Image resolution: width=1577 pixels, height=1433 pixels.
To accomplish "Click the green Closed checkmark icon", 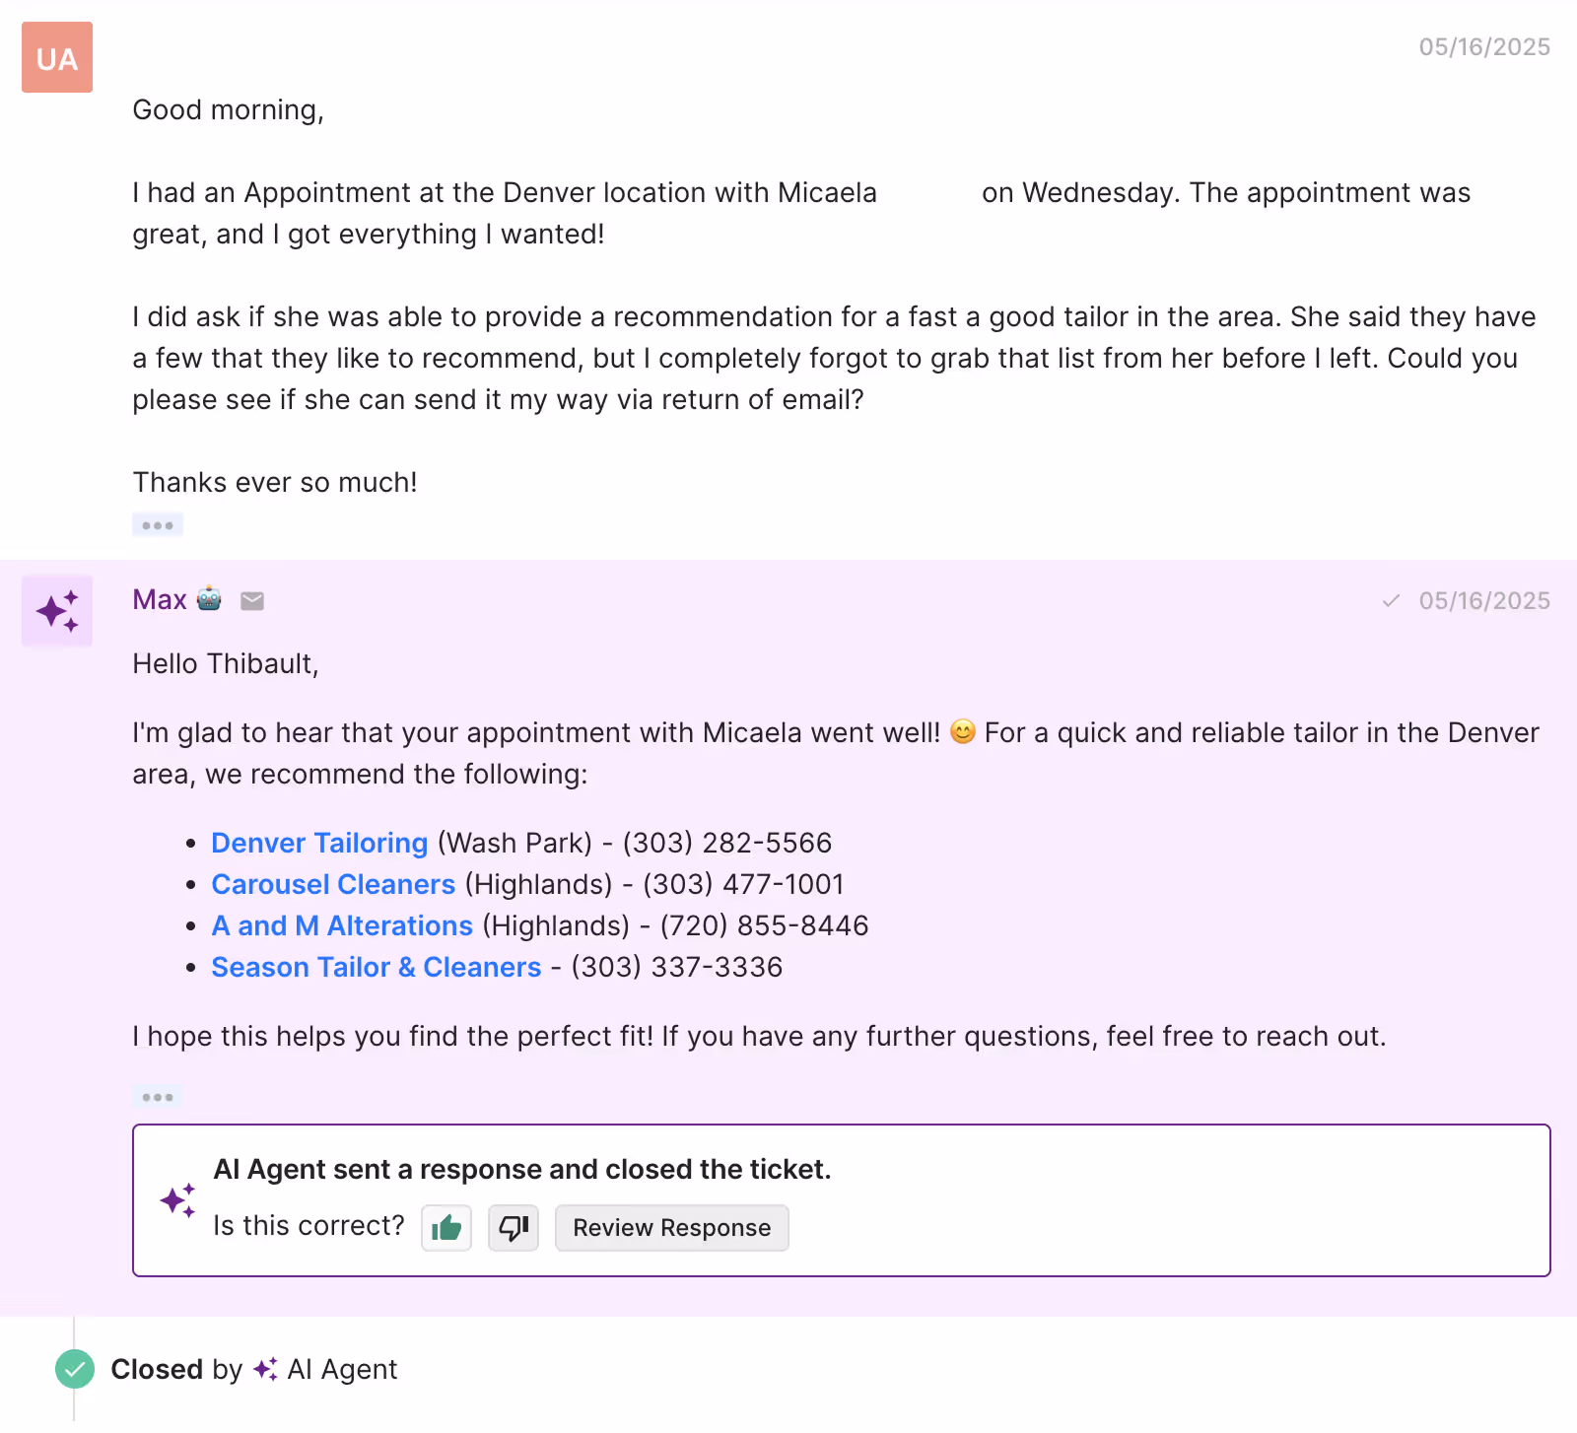I will (75, 1368).
